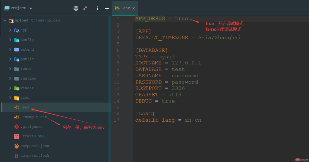
Task: Click the public folder globe icon
Action: 17,59
